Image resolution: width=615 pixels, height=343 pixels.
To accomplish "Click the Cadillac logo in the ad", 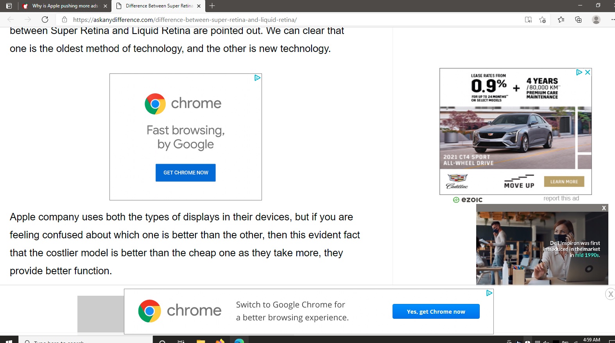I will tap(457, 182).
